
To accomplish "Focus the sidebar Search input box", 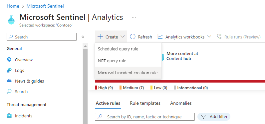I will [x=42, y=37].
